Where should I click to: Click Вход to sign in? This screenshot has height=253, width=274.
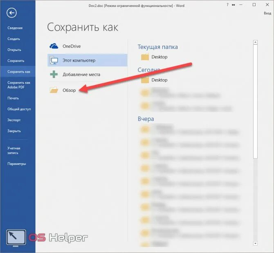click(267, 13)
